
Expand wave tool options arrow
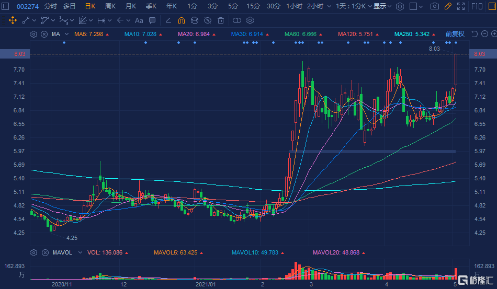(72, 20)
